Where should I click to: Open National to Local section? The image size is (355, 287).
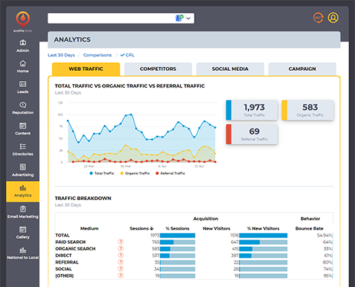point(23,253)
